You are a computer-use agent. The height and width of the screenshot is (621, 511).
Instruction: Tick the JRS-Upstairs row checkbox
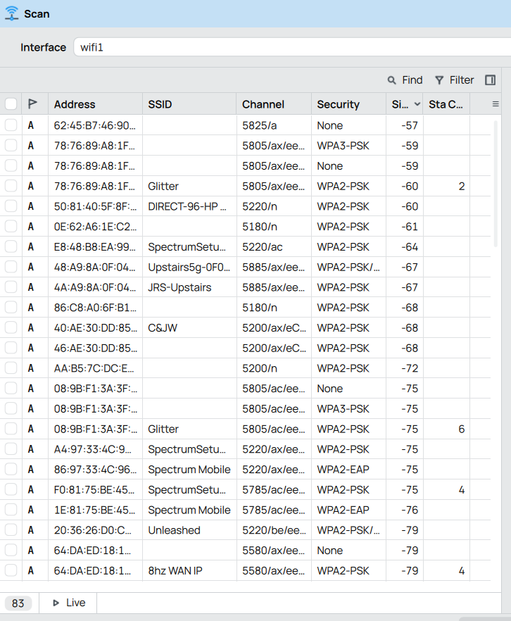coord(11,287)
